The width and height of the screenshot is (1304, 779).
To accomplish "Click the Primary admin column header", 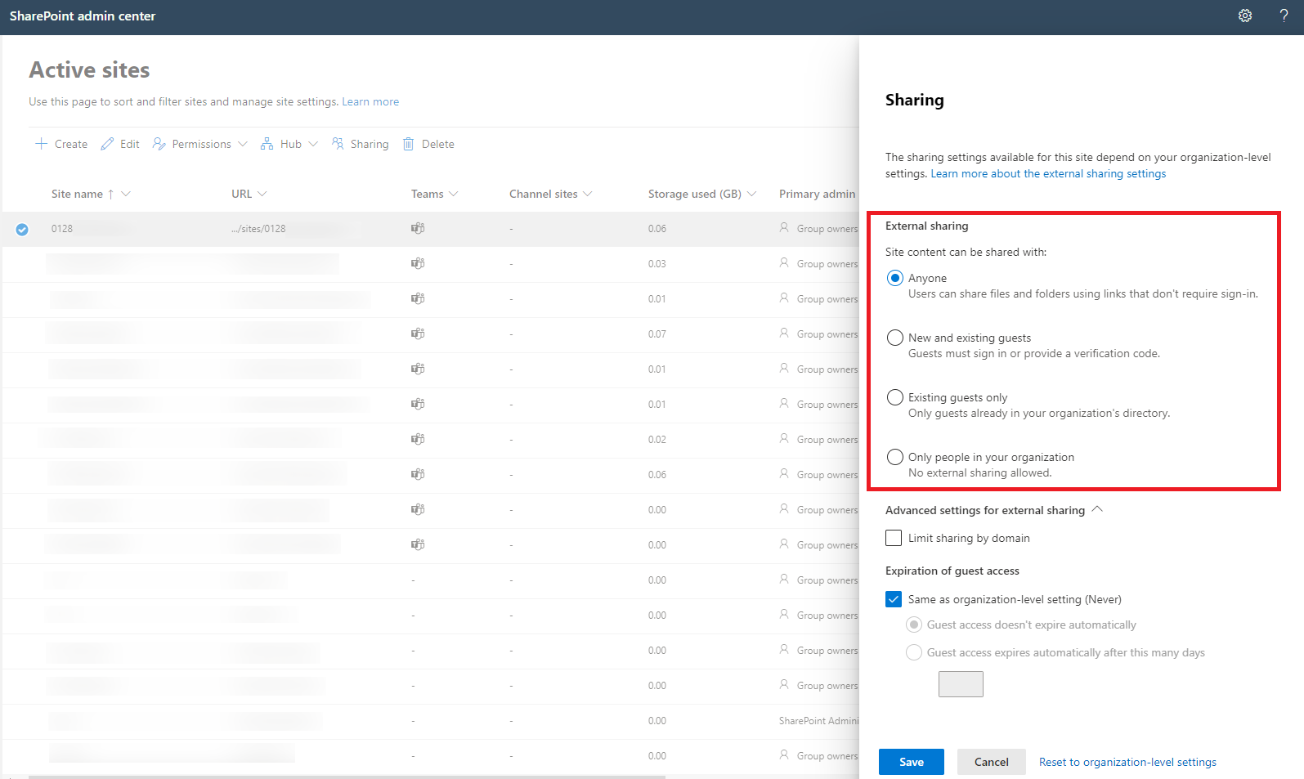I will (x=817, y=194).
